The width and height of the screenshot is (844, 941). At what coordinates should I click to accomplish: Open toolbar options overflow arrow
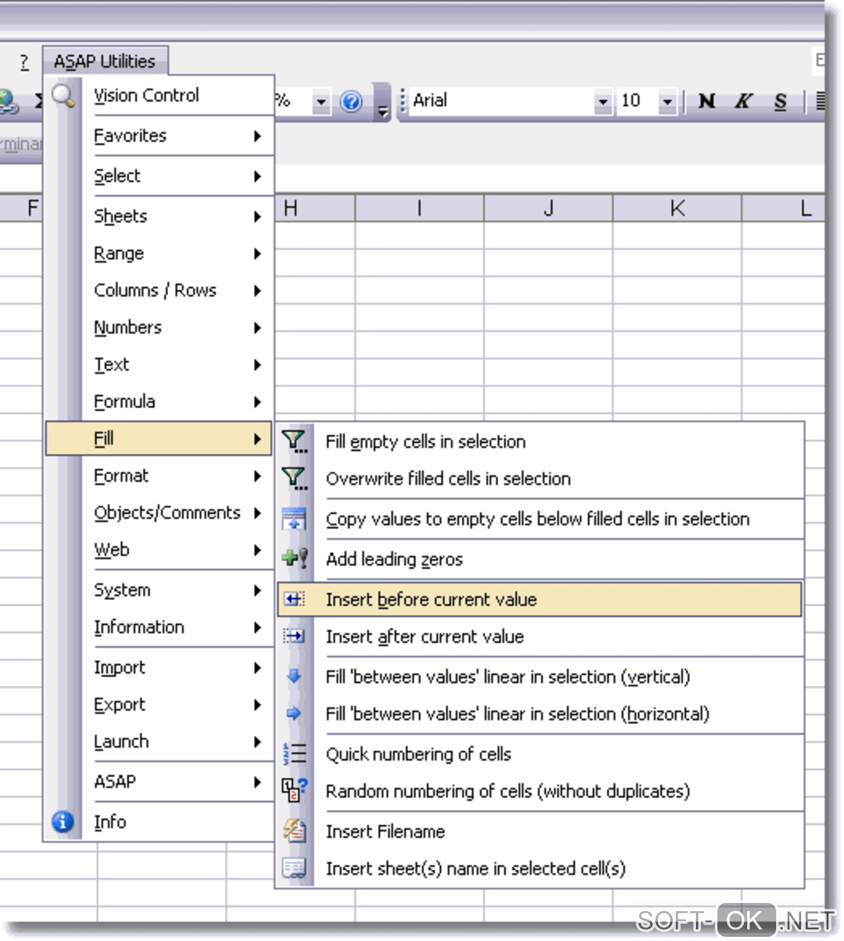point(382,103)
